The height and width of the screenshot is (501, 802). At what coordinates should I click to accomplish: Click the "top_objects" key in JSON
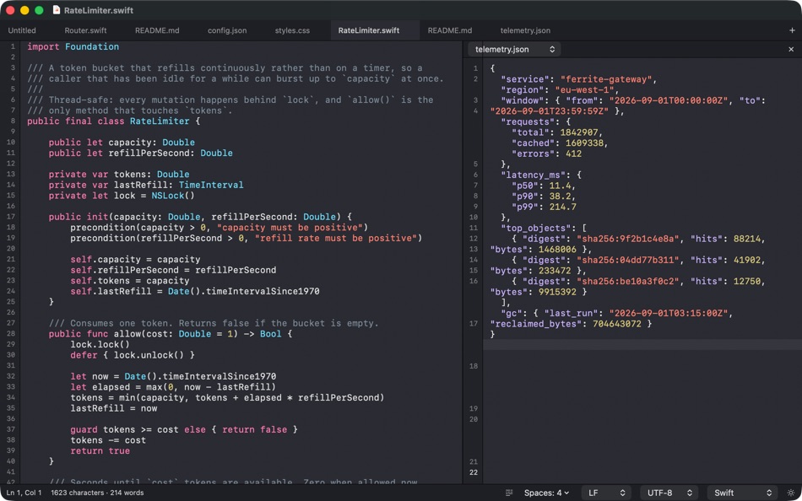535,228
